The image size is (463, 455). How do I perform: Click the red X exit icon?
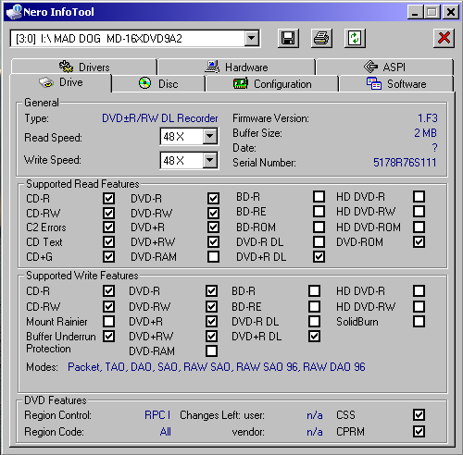pos(444,39)
